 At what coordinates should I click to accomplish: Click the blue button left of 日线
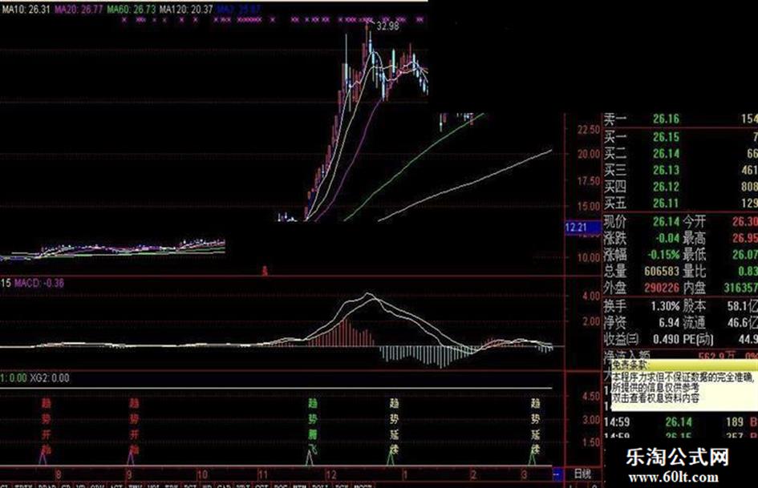(x=557, y=474)
